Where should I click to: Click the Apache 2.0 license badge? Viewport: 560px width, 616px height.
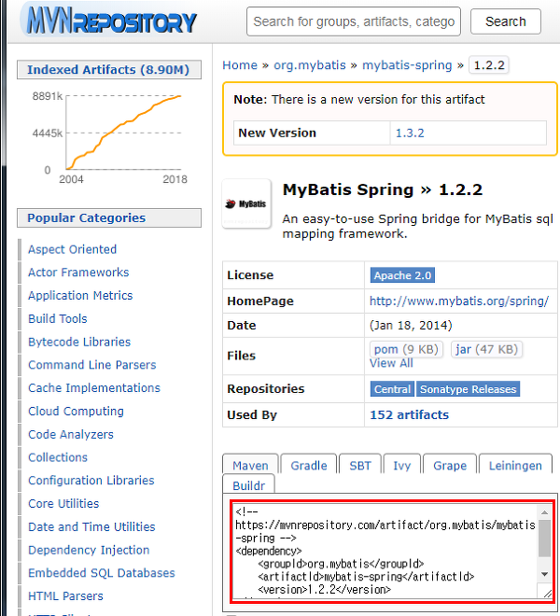pyautogui.click(x=402, y=275)
